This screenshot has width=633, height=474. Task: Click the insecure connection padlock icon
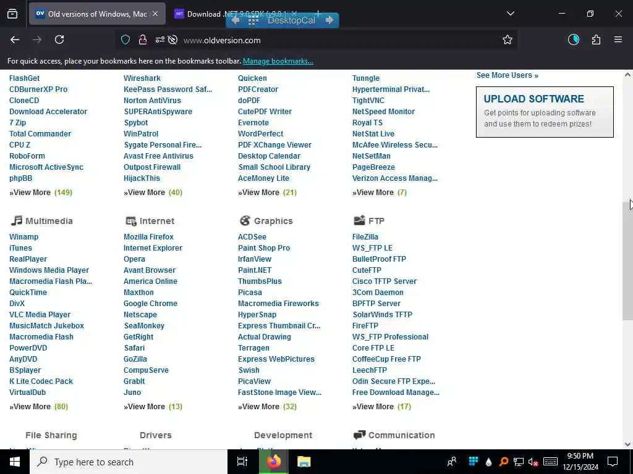coord(143,39)
